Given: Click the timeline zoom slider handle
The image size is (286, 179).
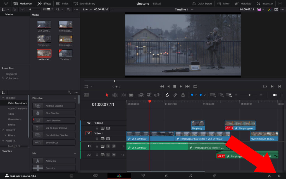Looking at the screenshot, I should click(249, 95).
